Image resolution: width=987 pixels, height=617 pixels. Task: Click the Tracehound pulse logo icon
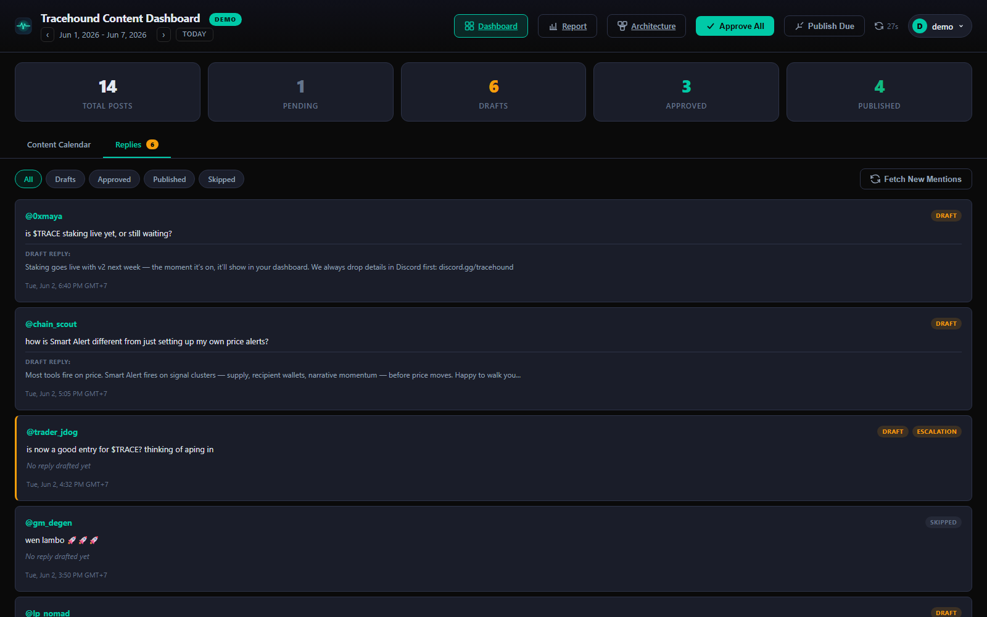[23, 26]
